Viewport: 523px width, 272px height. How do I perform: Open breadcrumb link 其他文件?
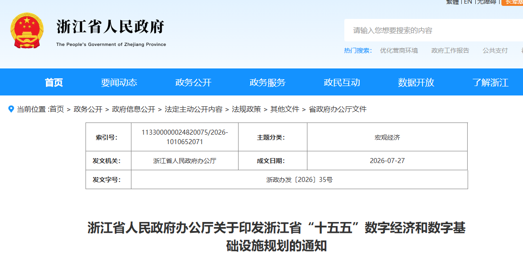click(x=285, y=109)
